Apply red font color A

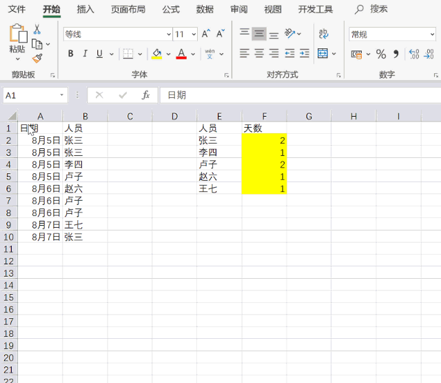[x=181, y=54]
